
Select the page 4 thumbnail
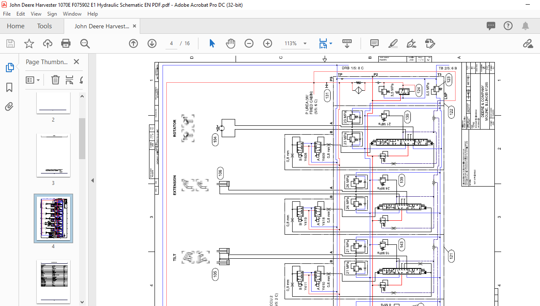(53, 218)
